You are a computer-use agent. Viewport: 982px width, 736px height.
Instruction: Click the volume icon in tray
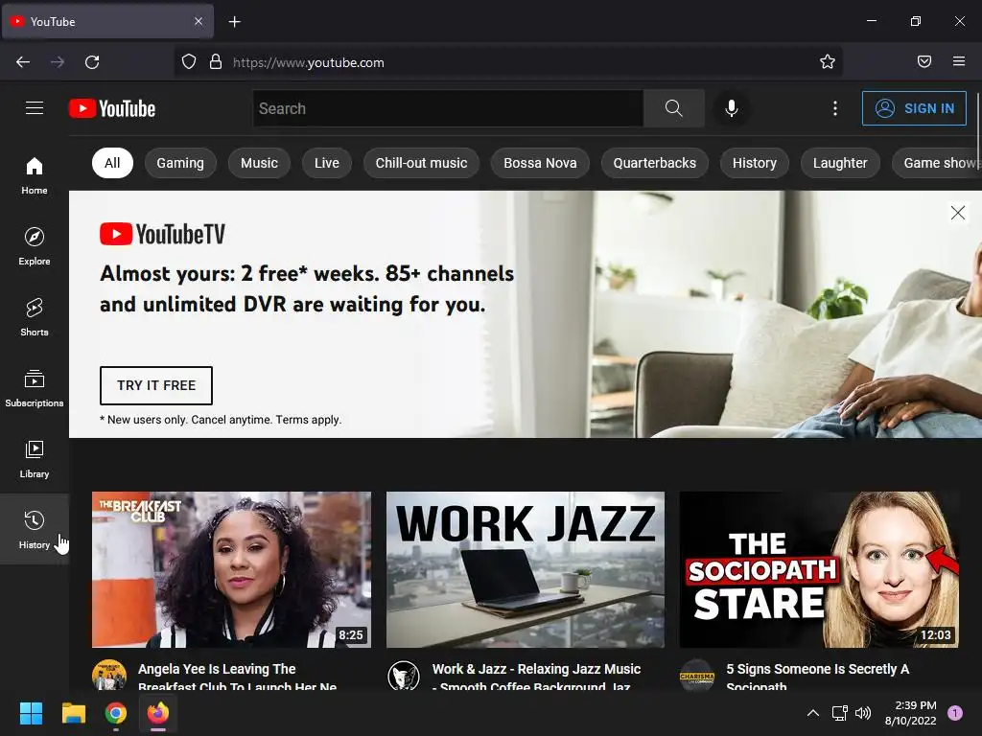pyautogui.click(x=863, y=713)
